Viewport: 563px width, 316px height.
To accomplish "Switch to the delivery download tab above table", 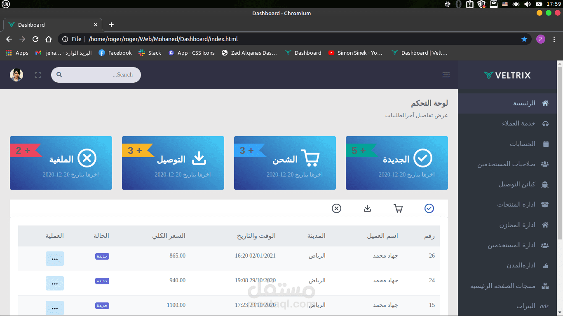I will coord(367,209).
